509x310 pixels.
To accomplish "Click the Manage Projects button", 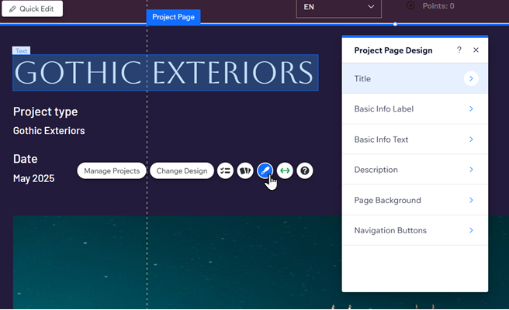I will click(112, 170).
